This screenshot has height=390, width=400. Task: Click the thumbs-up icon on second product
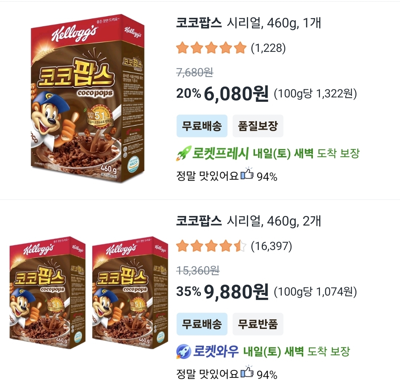click(x=247, y=373)
